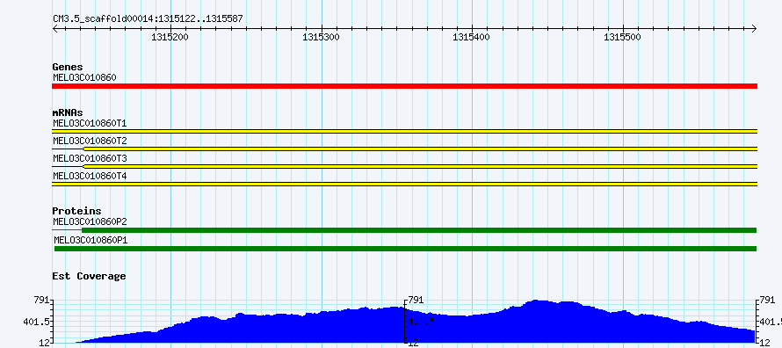Click the 1315500 ruler position label
Viewport: 782px width, 348px height.
(x=622, y=38)
